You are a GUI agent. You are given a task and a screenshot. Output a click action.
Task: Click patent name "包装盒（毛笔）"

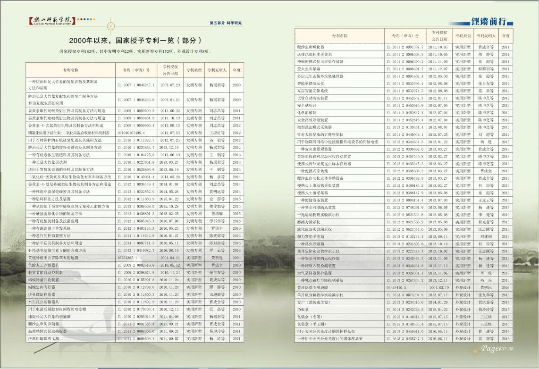click(x=310, y=317)
